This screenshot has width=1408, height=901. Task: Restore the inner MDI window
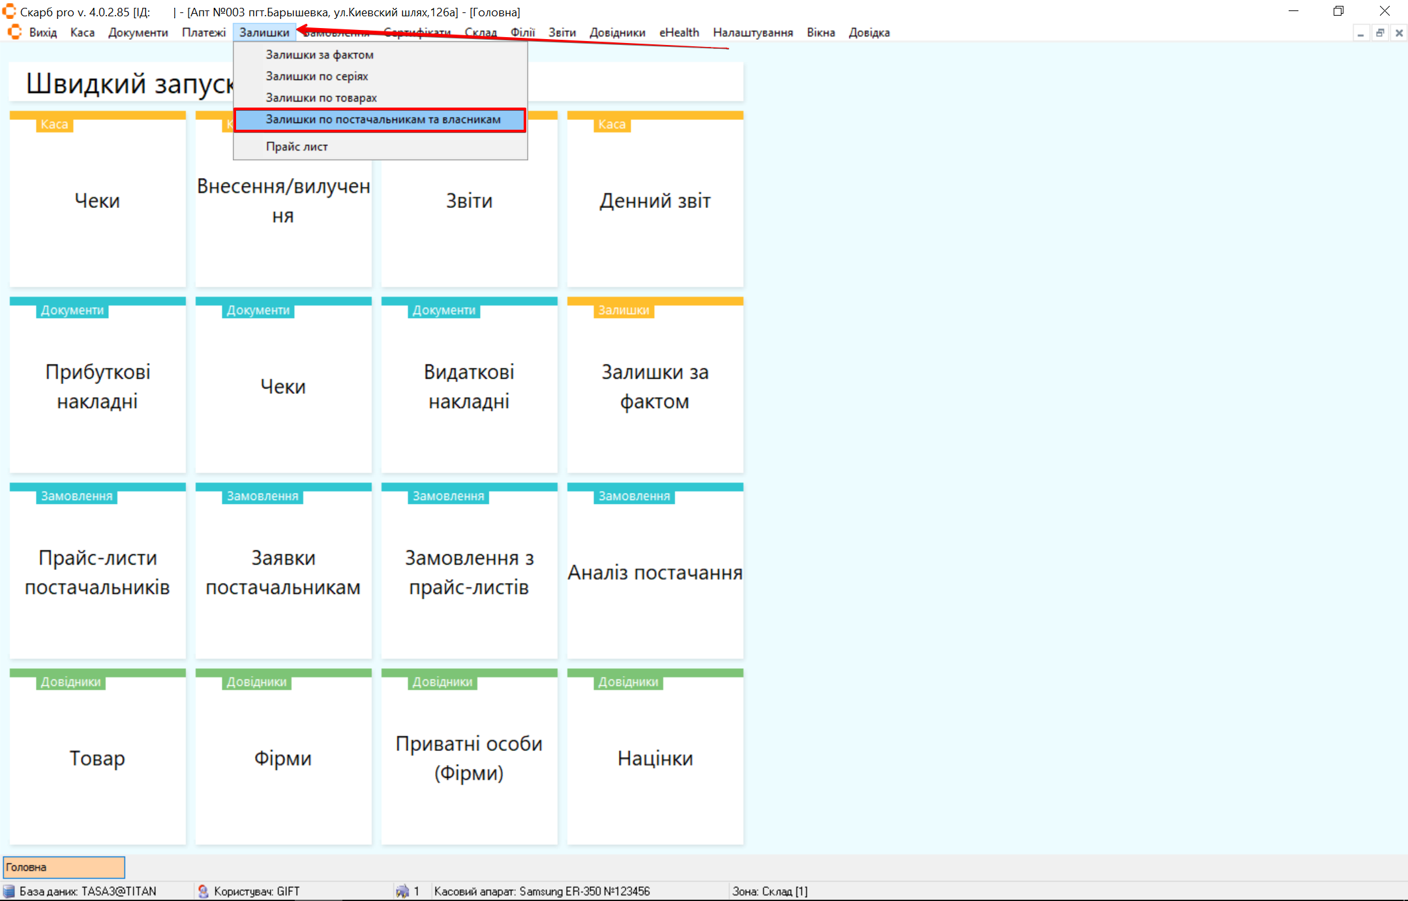coord(1380,33)
